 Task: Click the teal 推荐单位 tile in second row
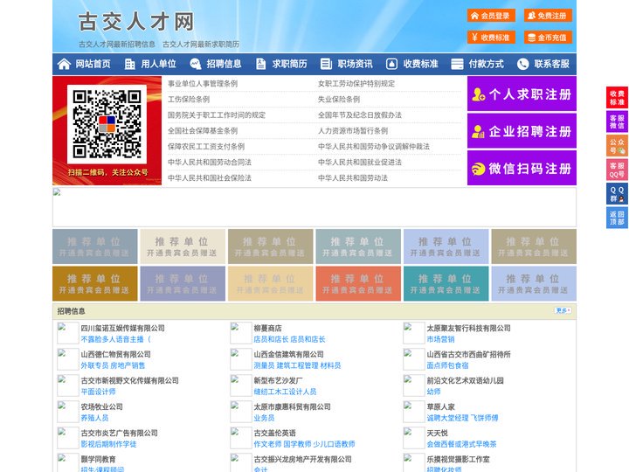pyautogui.click(x=446, y=284)
